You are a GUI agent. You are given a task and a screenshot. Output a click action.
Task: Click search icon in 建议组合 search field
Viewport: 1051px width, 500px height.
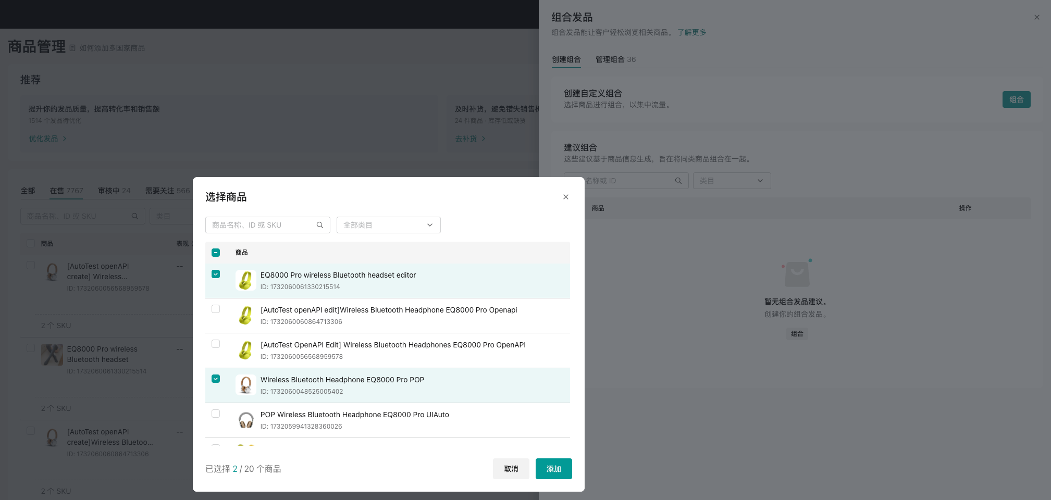click(678, 181)
